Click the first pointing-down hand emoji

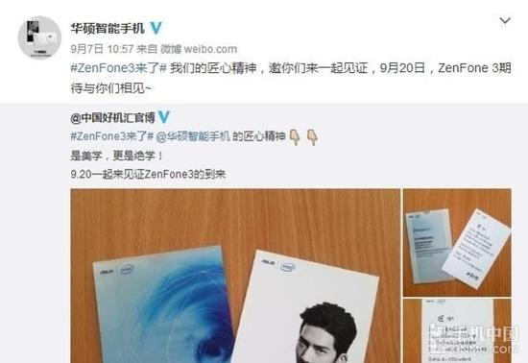(x=296, y=137)
